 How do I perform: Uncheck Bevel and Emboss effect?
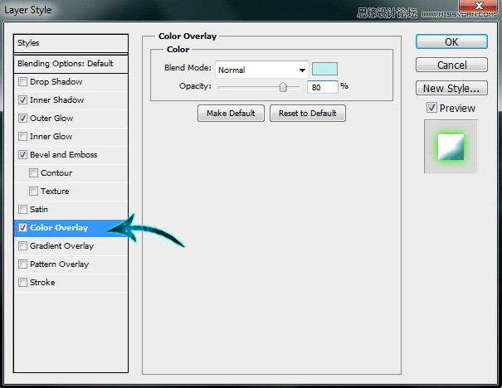click(22, 155)
